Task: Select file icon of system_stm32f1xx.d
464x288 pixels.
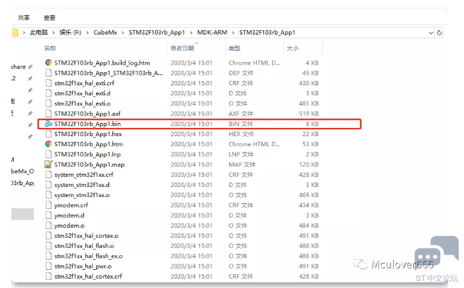Action: tap(48, 185)
